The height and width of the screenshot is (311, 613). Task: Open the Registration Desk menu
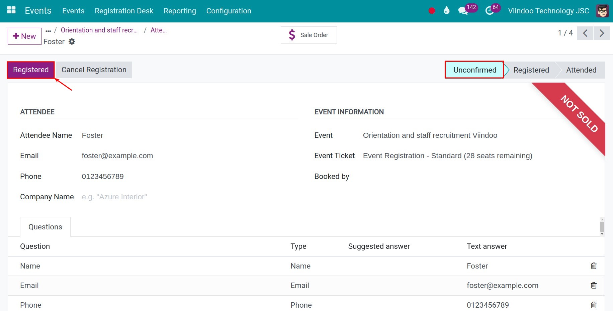[x=124, y=11]
